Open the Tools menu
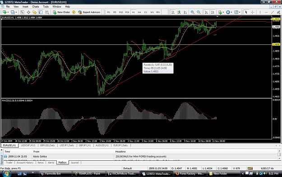 point(46,7)
